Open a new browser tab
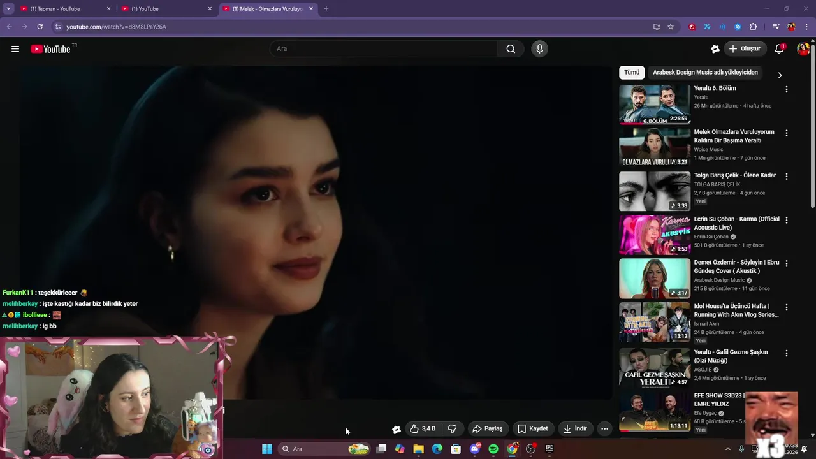Screen dimensions: 816x459 [326, 9]
